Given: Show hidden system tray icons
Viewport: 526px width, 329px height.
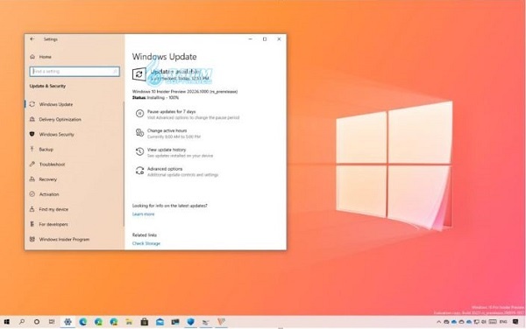Looking at the screenshot, I should pyautogui.click(x=439, y=322).
